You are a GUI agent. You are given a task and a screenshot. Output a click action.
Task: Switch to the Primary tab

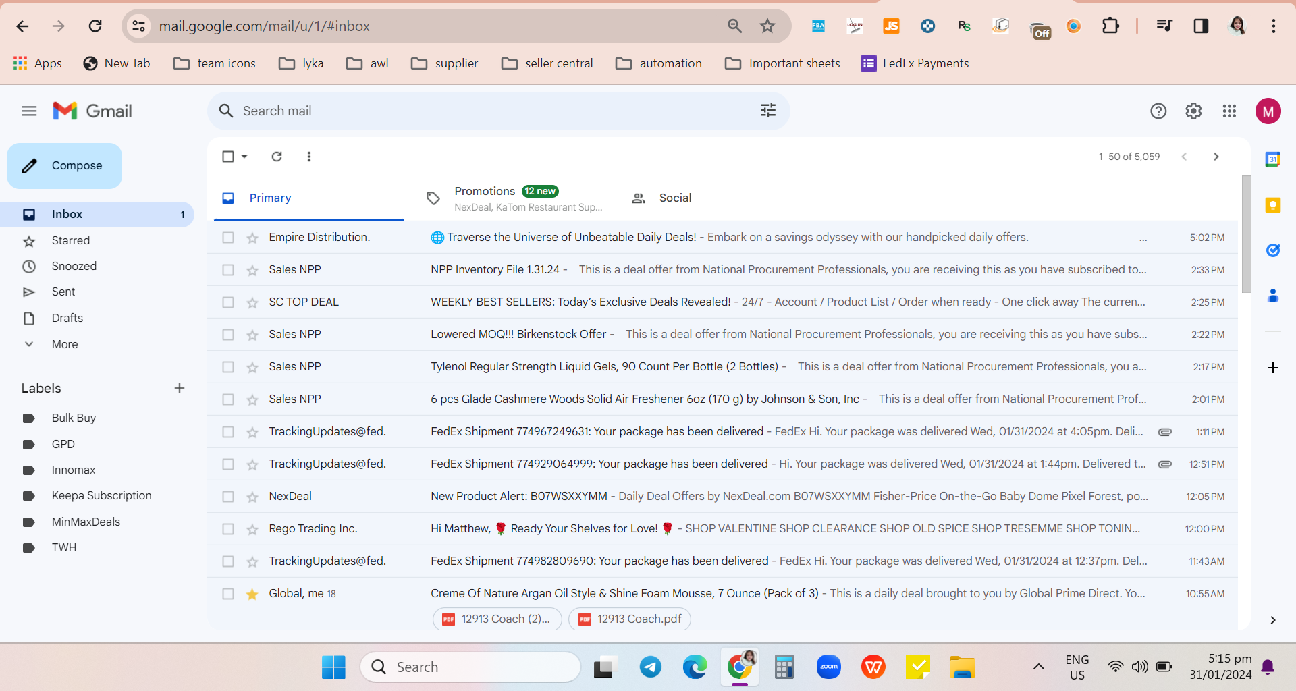pyautogui.click(x=309, y=198)
